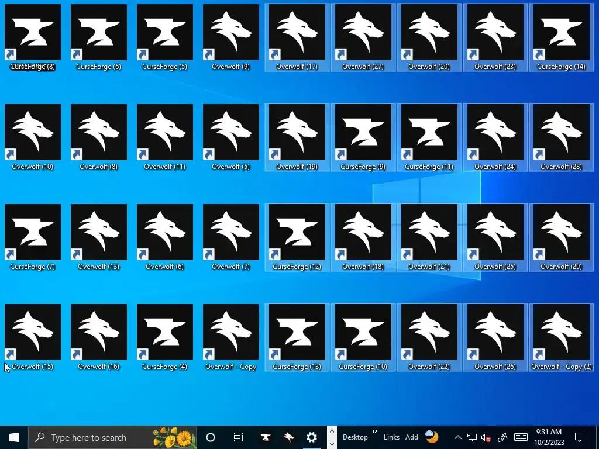The image size is (599, 449).
Task: Select the Overwolf (8) desktop icon
Action: [98, 137]
